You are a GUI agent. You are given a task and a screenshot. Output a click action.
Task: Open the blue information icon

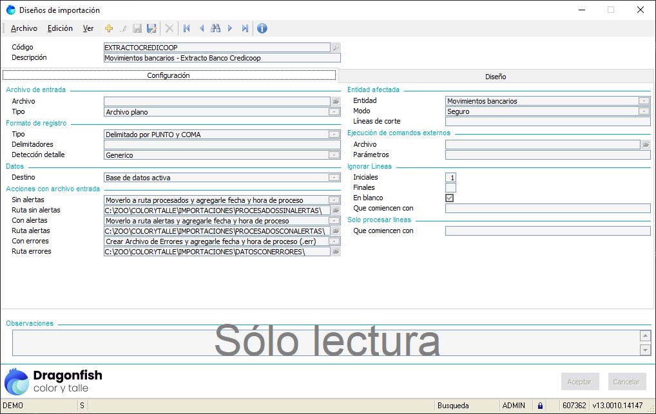tap(262, 28)
